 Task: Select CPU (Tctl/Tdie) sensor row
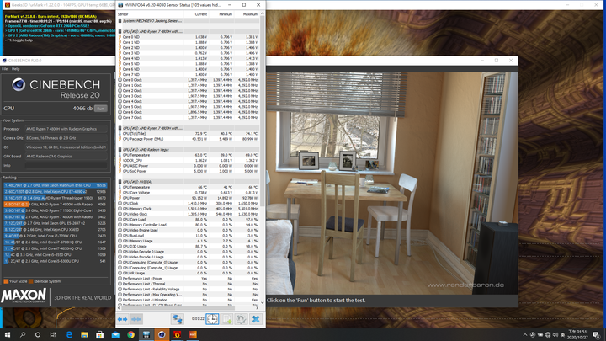(x=189, y=133)
